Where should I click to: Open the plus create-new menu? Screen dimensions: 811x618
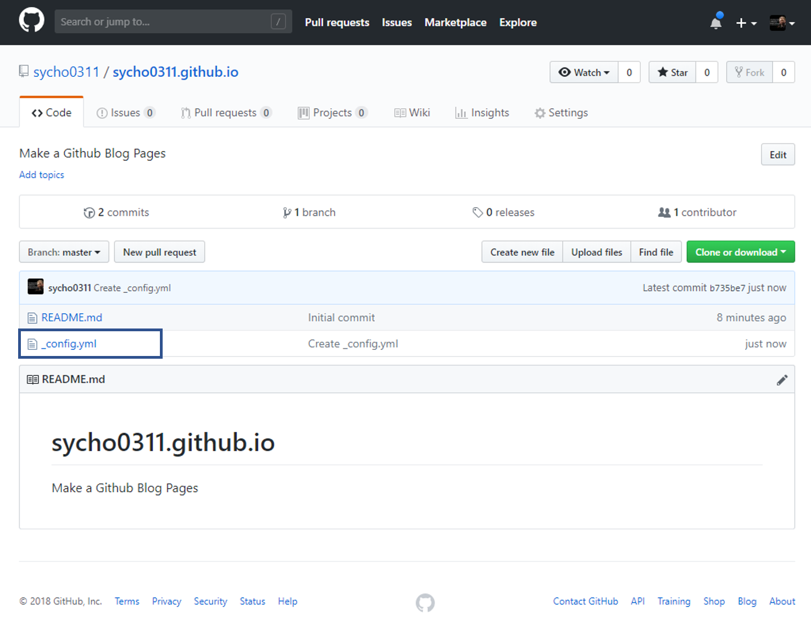[x=746, y=23]
